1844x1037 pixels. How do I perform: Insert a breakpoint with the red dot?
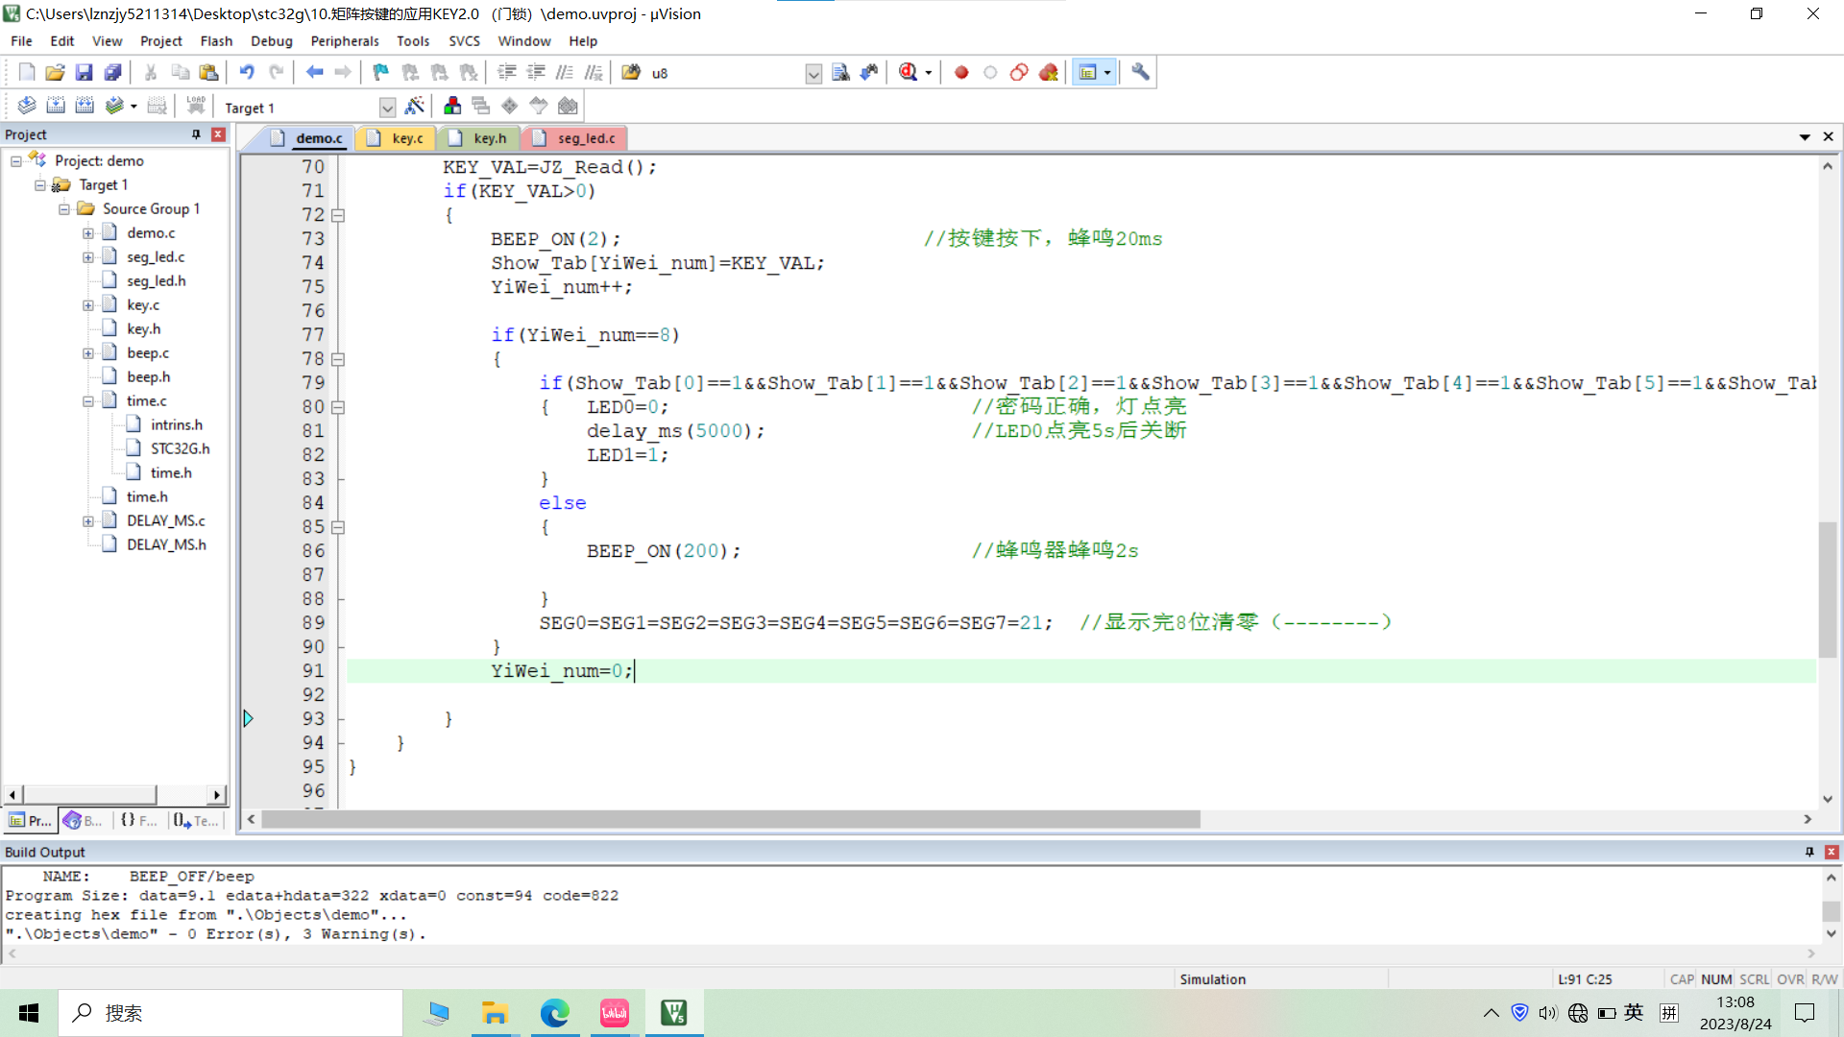(961, 72)
